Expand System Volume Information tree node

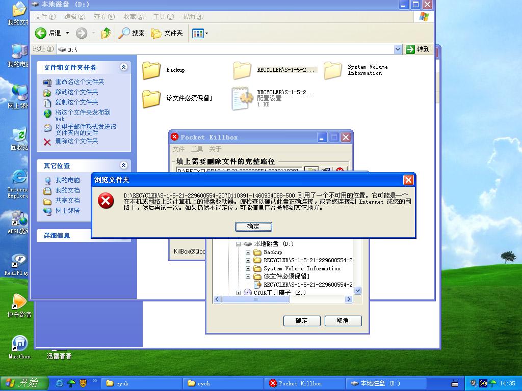pos(248,268)
